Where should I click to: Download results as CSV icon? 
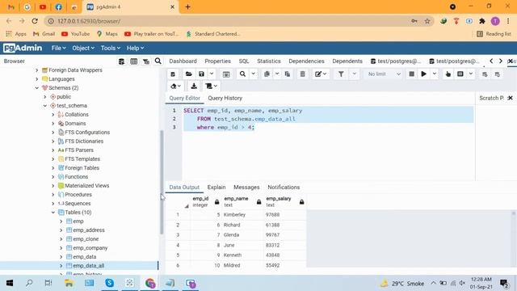click(194, 86)
